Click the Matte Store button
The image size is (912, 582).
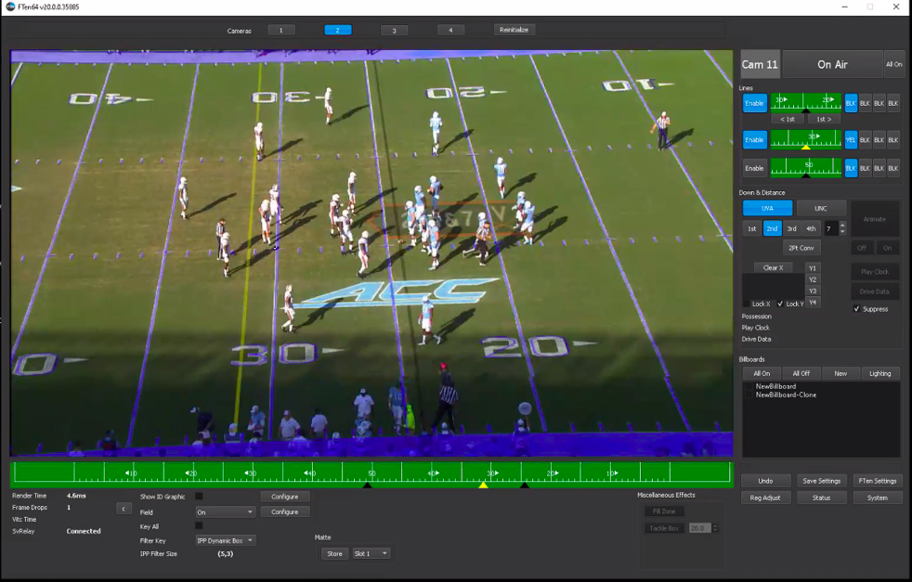(335, 554)
